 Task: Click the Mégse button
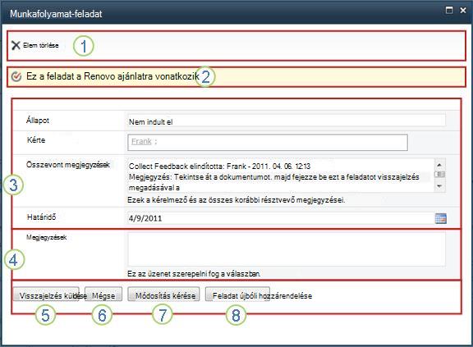103,294
